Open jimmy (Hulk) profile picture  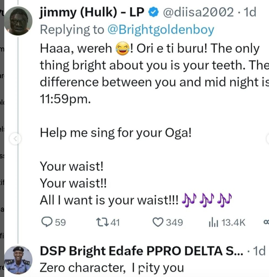[x=18, y=21]
